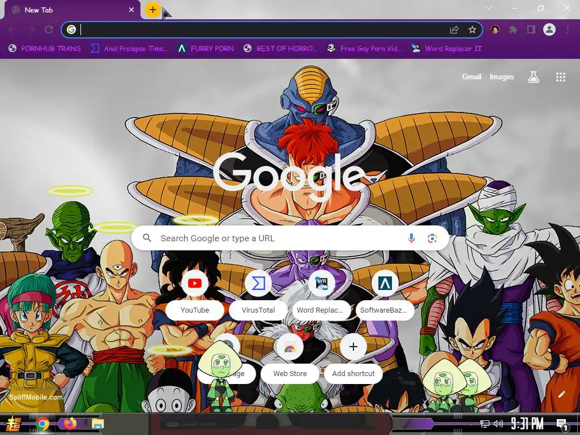Click the Chrome taskbar icon
580x435 pixels.
pos(42,424)
